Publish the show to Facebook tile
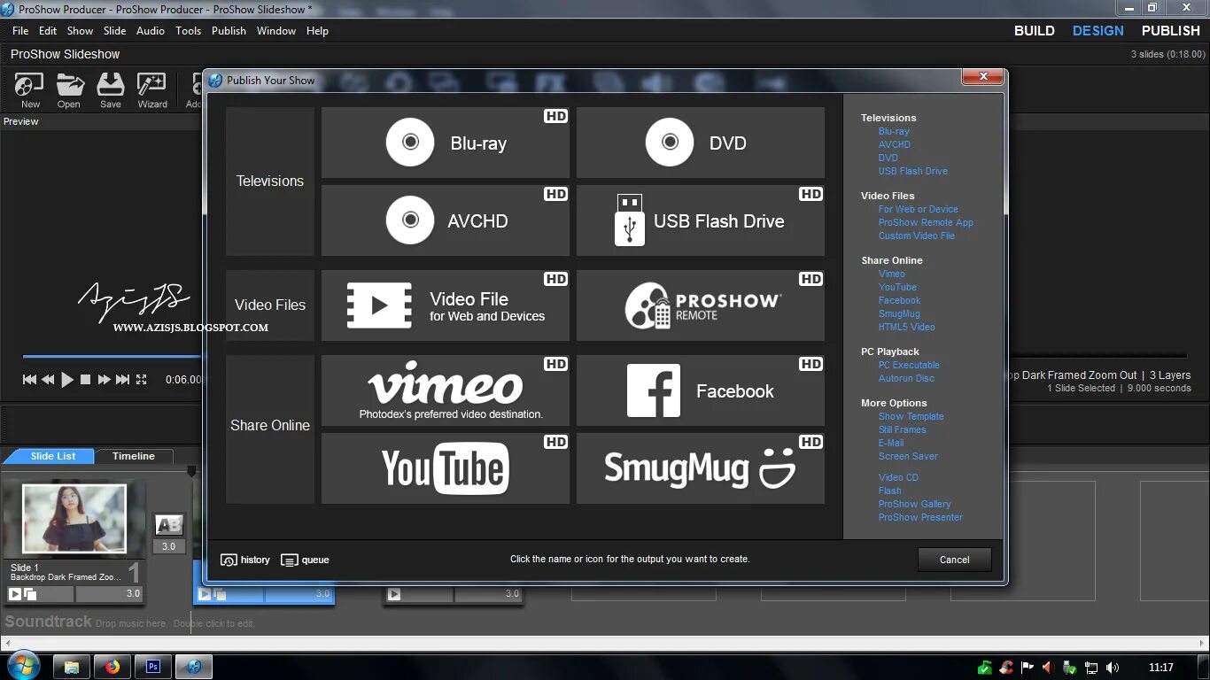The height and width of the screenshot is (680, 1210). coord(700,390)
